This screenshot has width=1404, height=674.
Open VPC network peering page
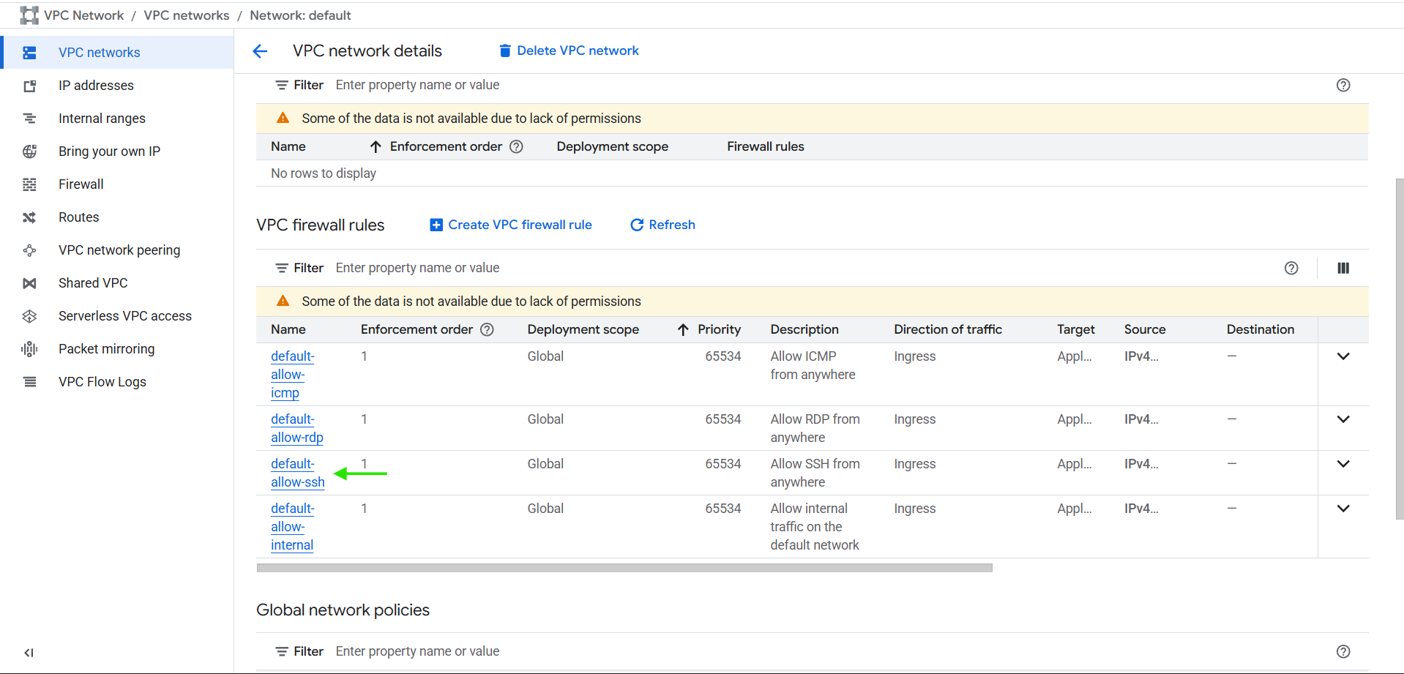(119, 250)
